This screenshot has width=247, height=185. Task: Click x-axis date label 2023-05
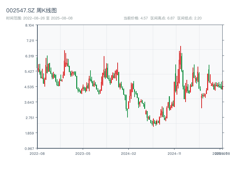click(x=83, y=154)
